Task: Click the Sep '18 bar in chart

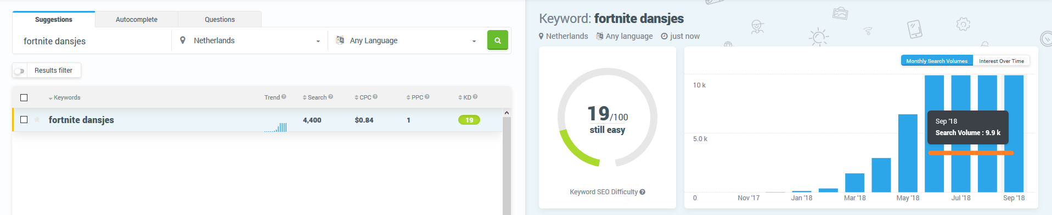Action: point(1014,133)
